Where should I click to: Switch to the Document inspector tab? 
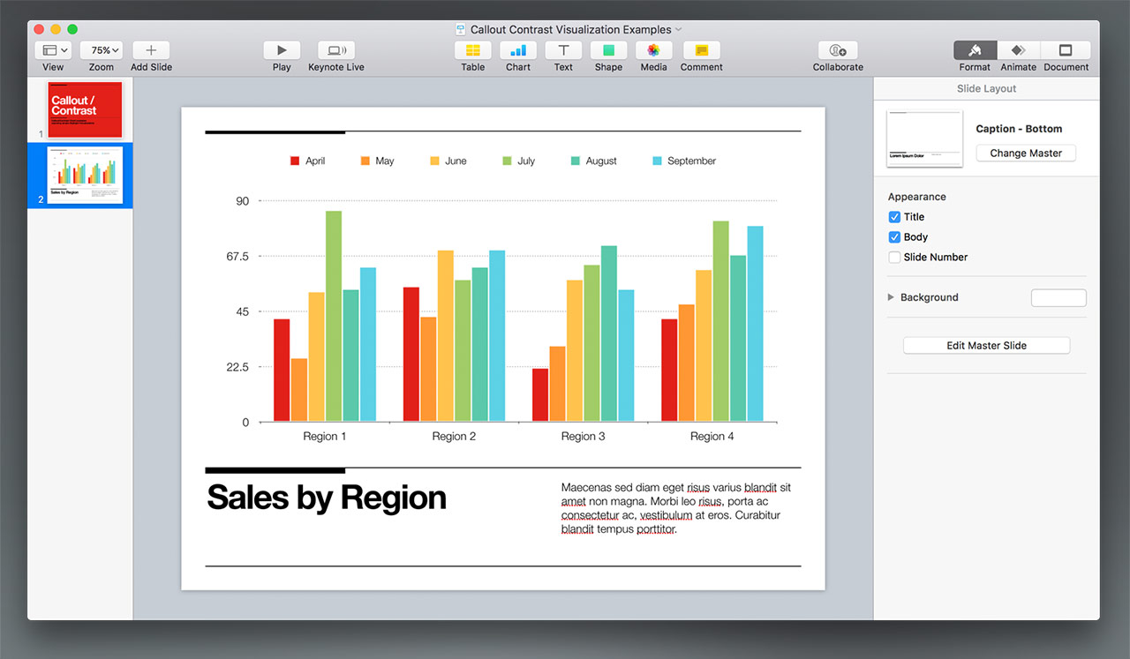[x=1066, y=51]
